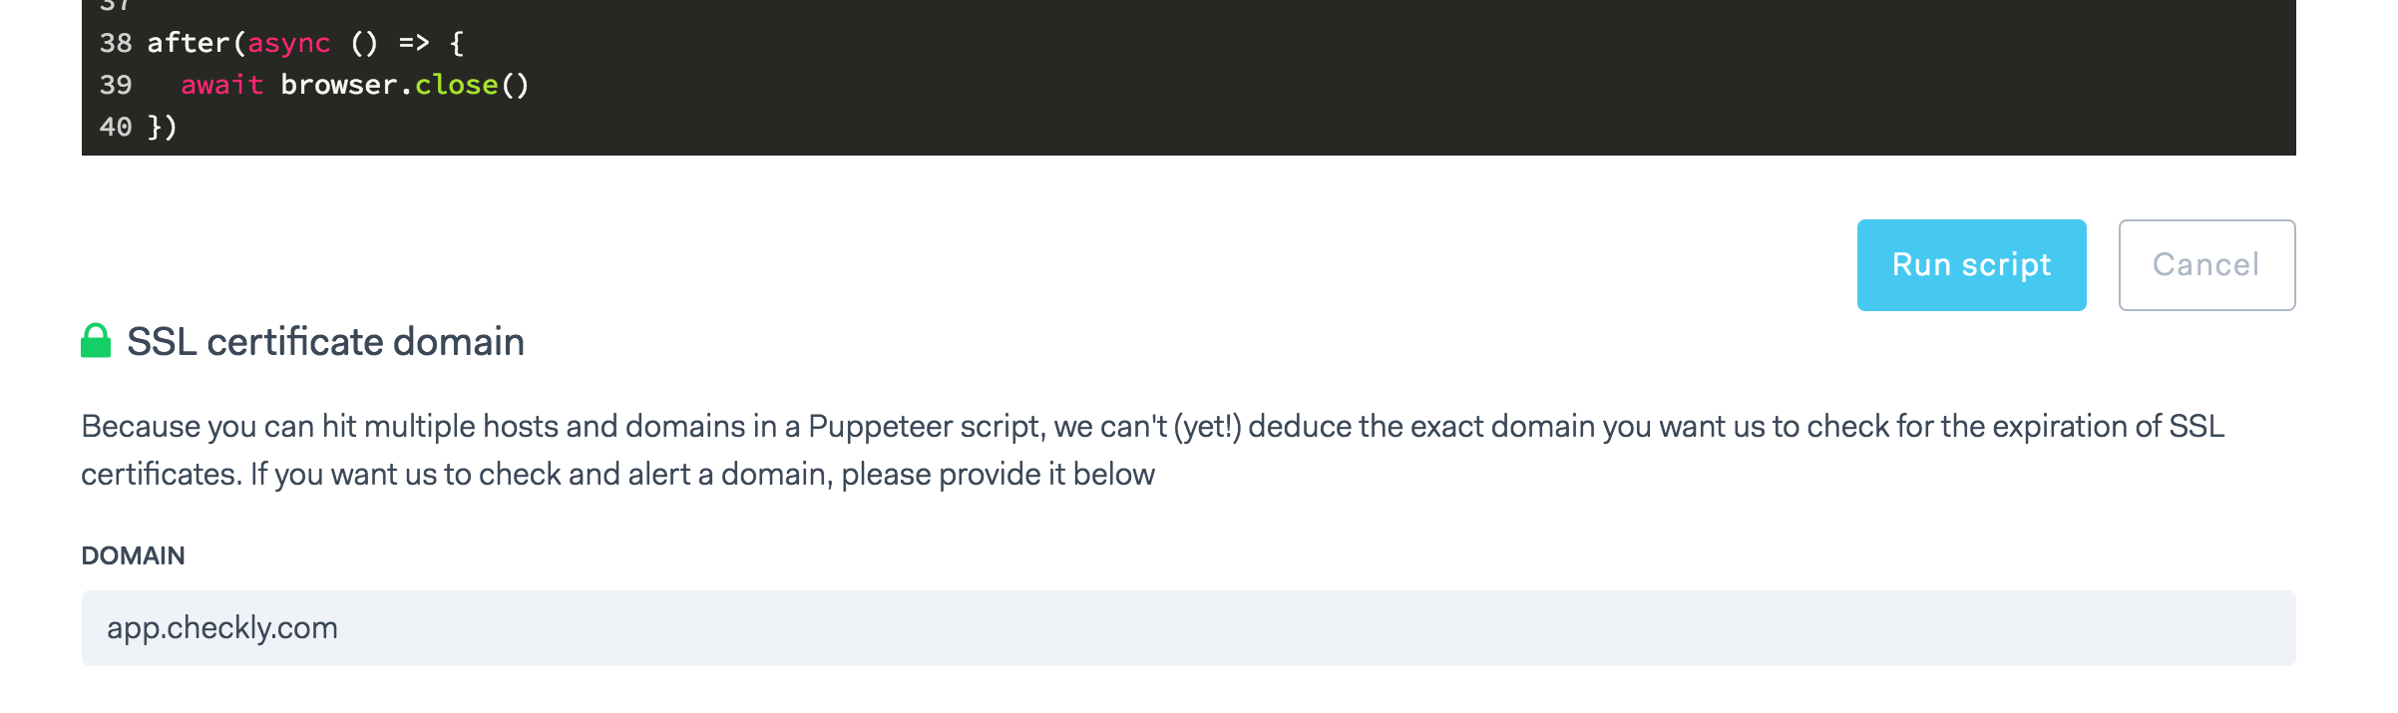Click the DOMAIN field label
2398x713 pixels.
pos(134,555)
